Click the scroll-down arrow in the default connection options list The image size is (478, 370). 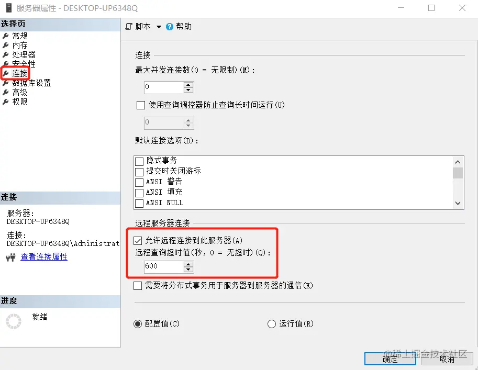coord(458,203)
